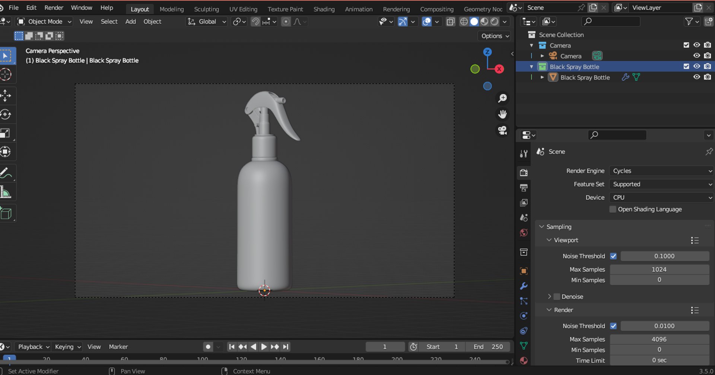Open the Feature Set dropdown
The width and height of the screenshot is (715, 375).
pos(661,184)
